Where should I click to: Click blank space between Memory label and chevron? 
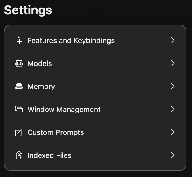(113, 86)
